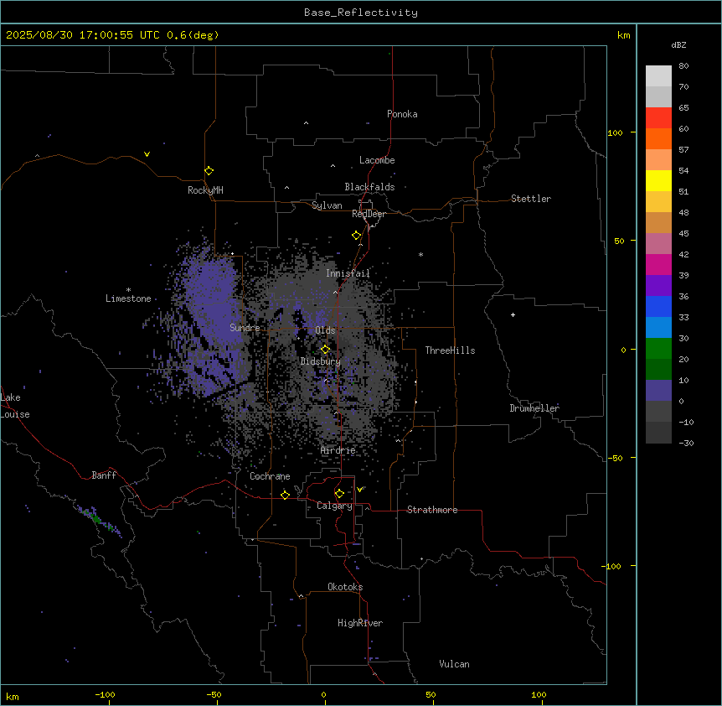
Task: Click the HighRiver city label
Action: (360, 623)
